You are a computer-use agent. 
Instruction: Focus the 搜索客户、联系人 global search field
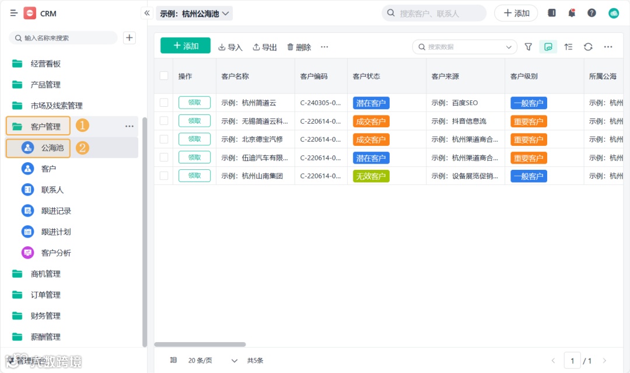434,13
